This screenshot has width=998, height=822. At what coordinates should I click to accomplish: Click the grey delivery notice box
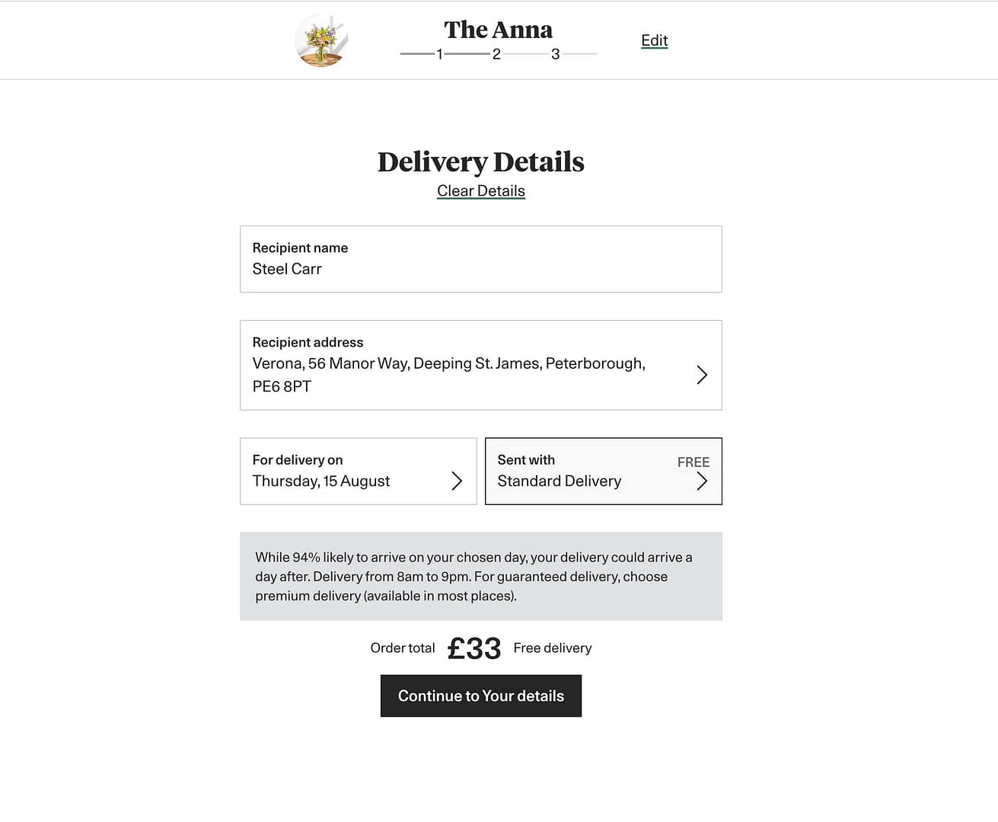481,576
